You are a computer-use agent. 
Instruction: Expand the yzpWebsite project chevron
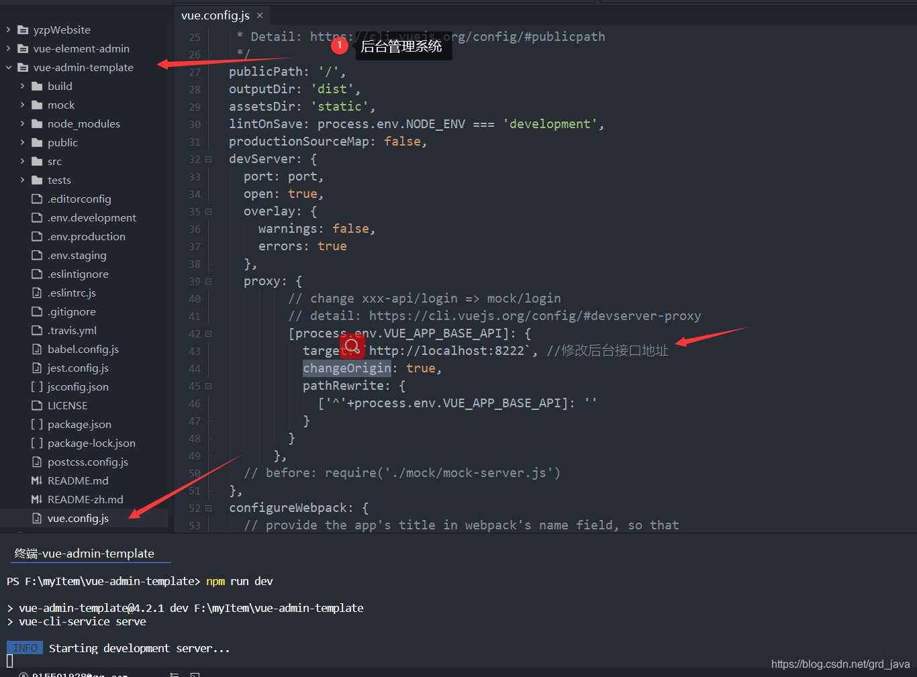pos(9,30)
